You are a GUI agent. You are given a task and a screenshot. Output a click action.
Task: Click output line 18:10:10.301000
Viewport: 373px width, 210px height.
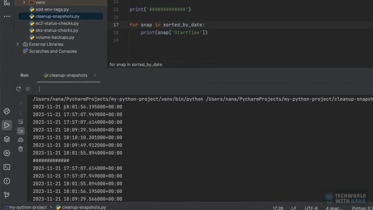[x=78, y=138]
